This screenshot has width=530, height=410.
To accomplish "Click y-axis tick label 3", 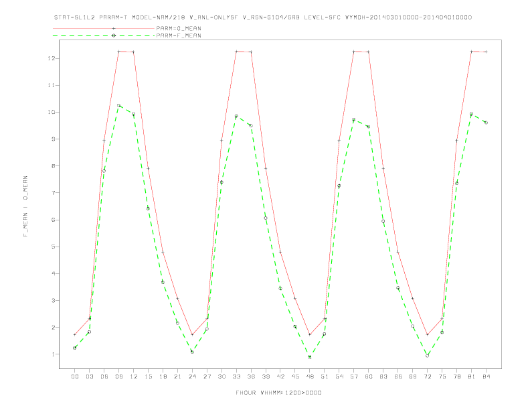I will (54, 300).
